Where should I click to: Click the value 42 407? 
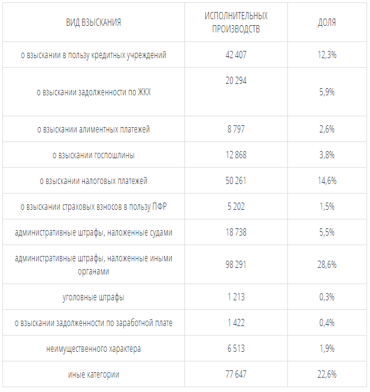[236, 55]
